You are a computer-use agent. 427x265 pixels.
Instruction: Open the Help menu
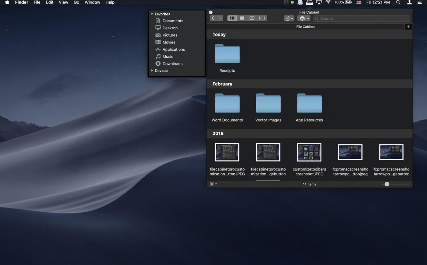click(x=110, y=2)
